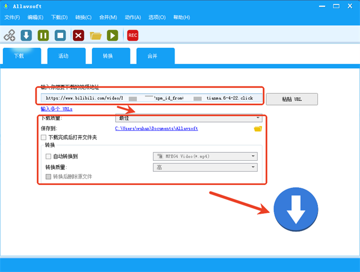The image size is (360, 272).
Task: Open the 输入多个 URLs link
Action: tap(56, 109)
